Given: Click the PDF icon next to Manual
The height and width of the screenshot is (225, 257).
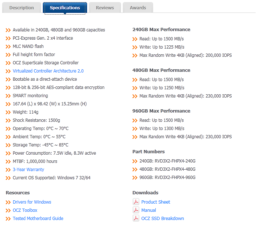Looking at the screenshot, I should tap(136, 210).
